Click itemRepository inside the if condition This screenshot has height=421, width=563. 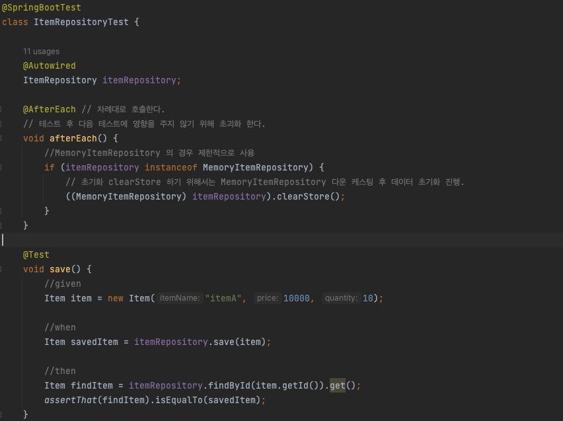(x=102, y=167)
